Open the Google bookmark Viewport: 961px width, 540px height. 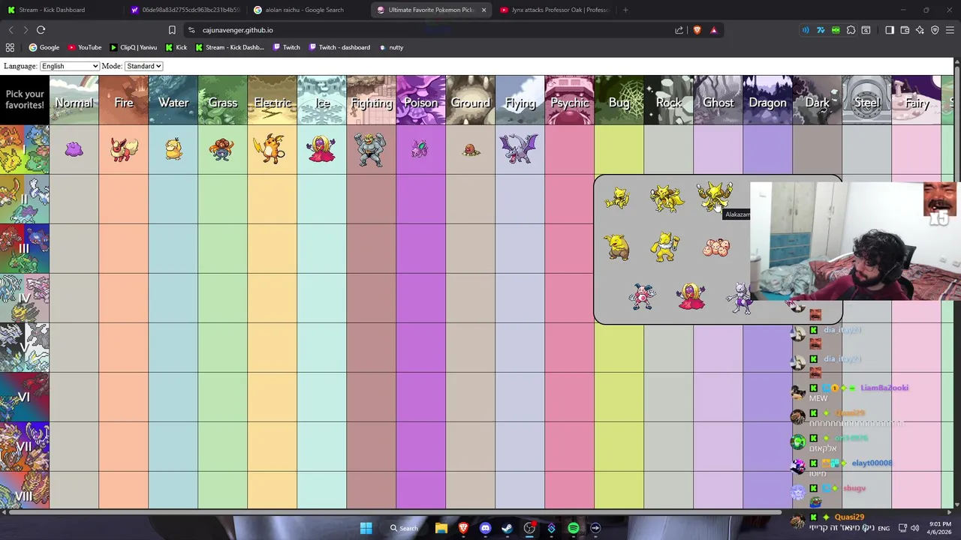44,47
